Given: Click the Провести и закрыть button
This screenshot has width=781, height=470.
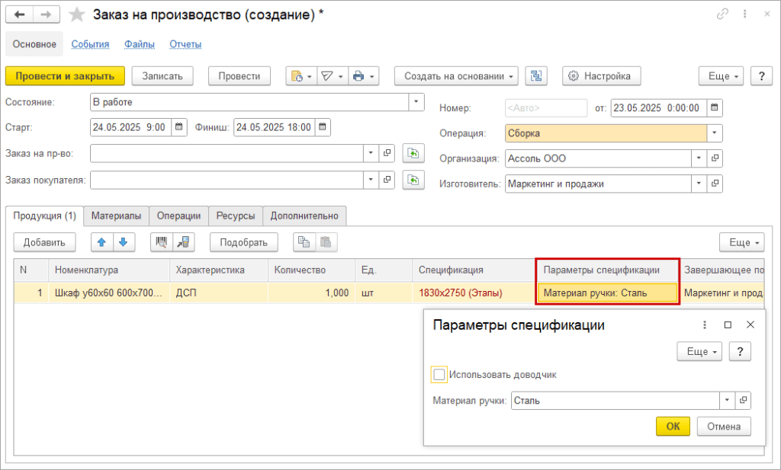Looking at the screenshot, I should pyautogui.click(x=65, y=76).
